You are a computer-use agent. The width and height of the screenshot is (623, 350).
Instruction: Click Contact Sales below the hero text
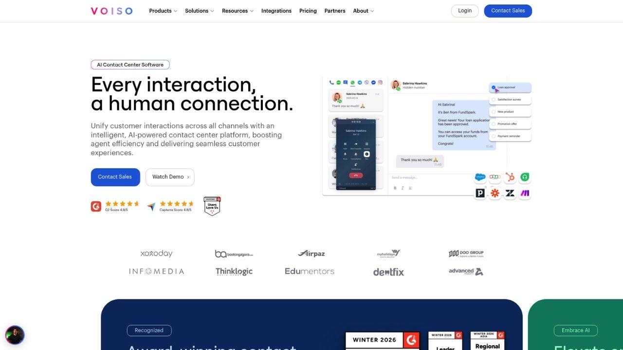115,177
